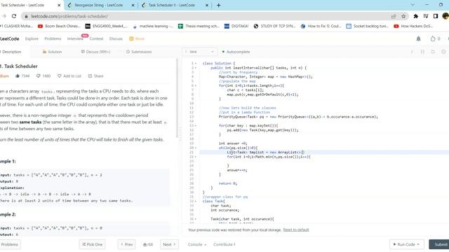Go to the Next problem

pos(169,244)
